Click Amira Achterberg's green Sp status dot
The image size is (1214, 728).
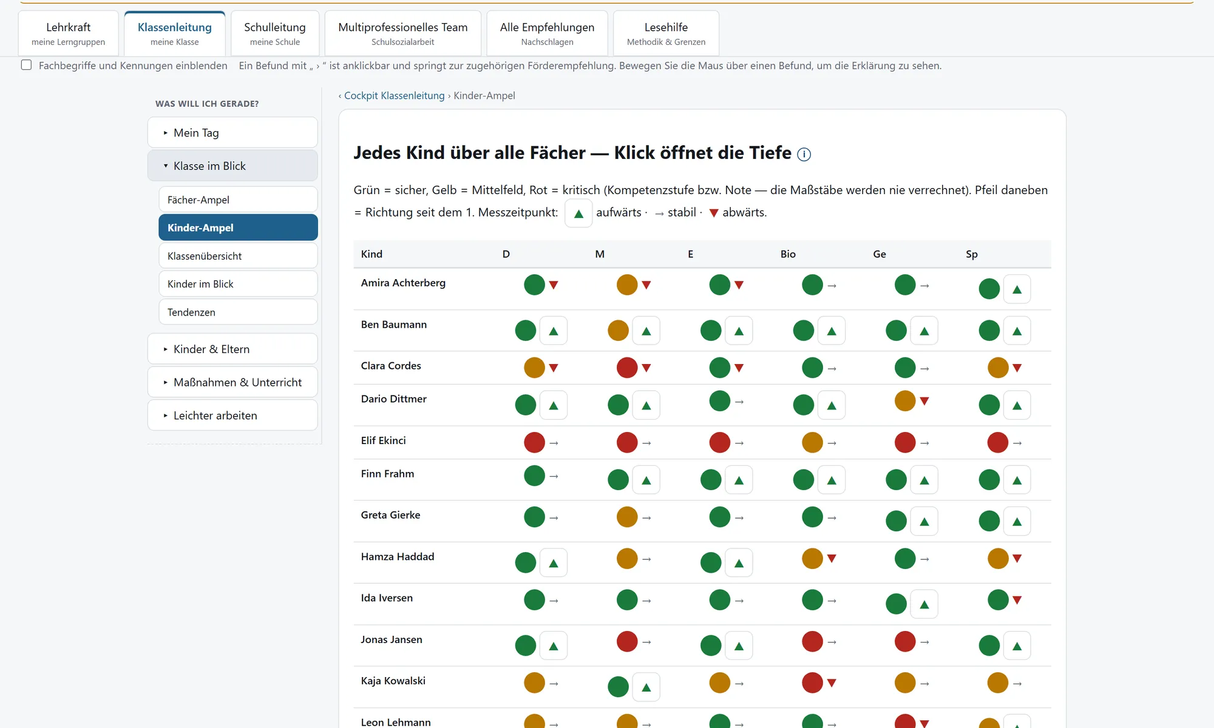989,289
